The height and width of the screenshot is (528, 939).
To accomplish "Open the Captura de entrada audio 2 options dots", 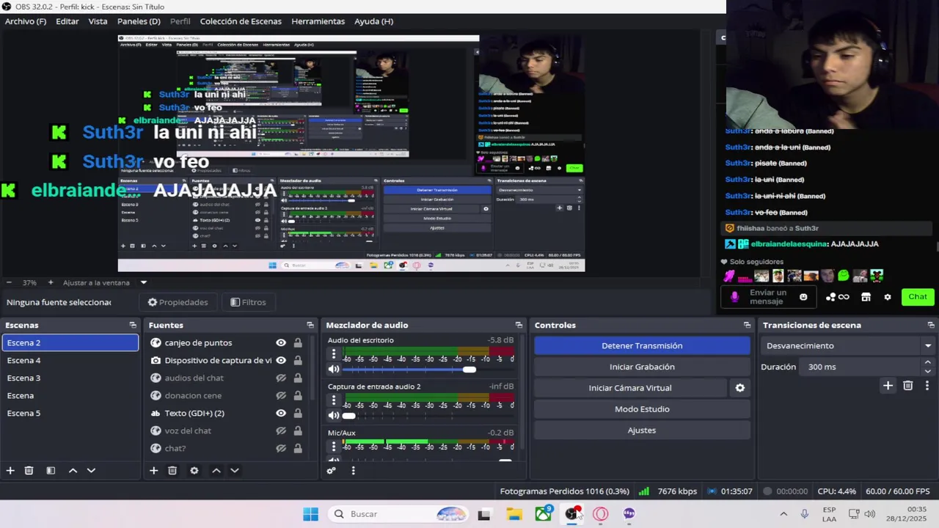I will coord(334,400).
